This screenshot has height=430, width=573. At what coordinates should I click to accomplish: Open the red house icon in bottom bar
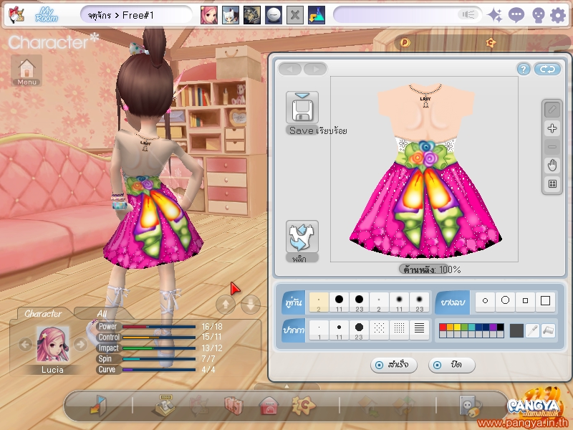pos(269,405)
